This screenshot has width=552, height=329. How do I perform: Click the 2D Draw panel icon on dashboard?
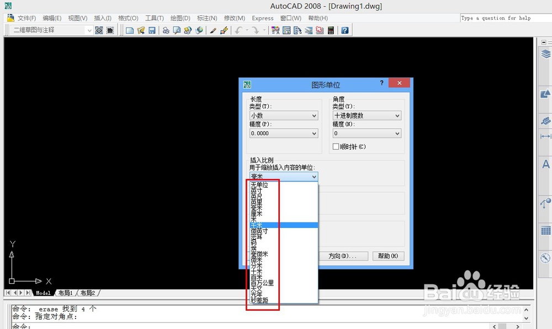(546, 94)
